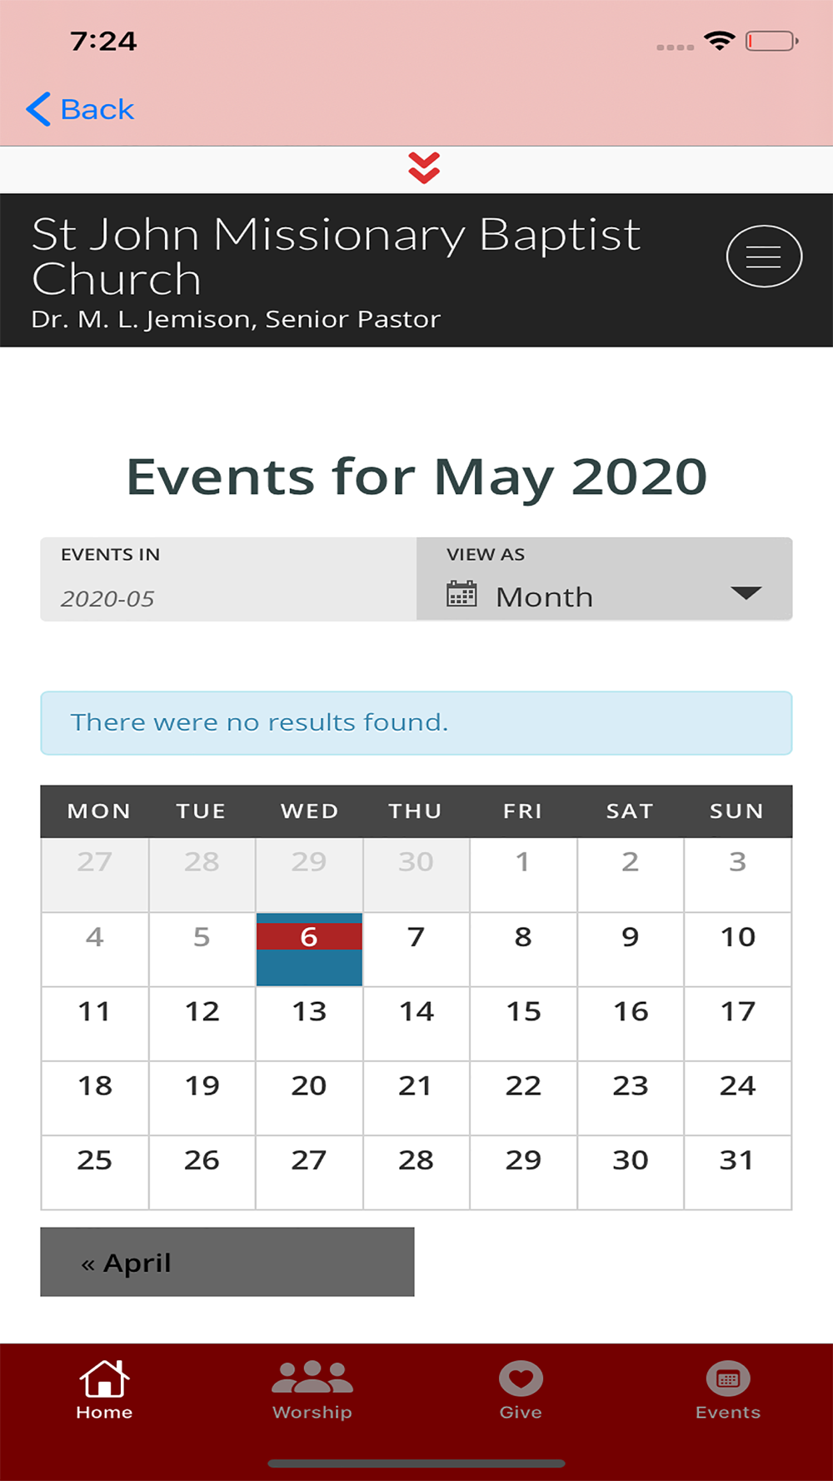833x1481 pixels.
Task: Tap the Home house icon
Action: [104, 1379]
